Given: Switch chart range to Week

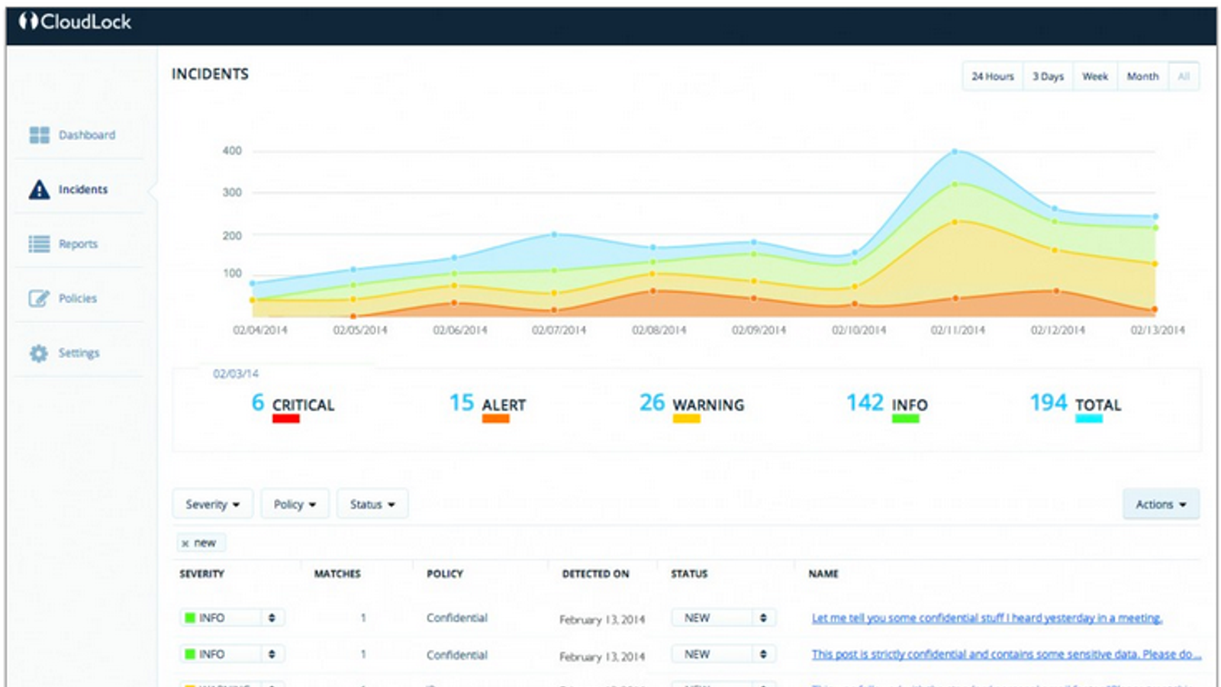Looking at the screenshot, I should click(x=1095, y=76).
